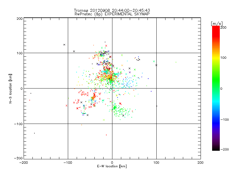
Task: Click the x-axis tick label '100'
Action: tap(156, 163)
